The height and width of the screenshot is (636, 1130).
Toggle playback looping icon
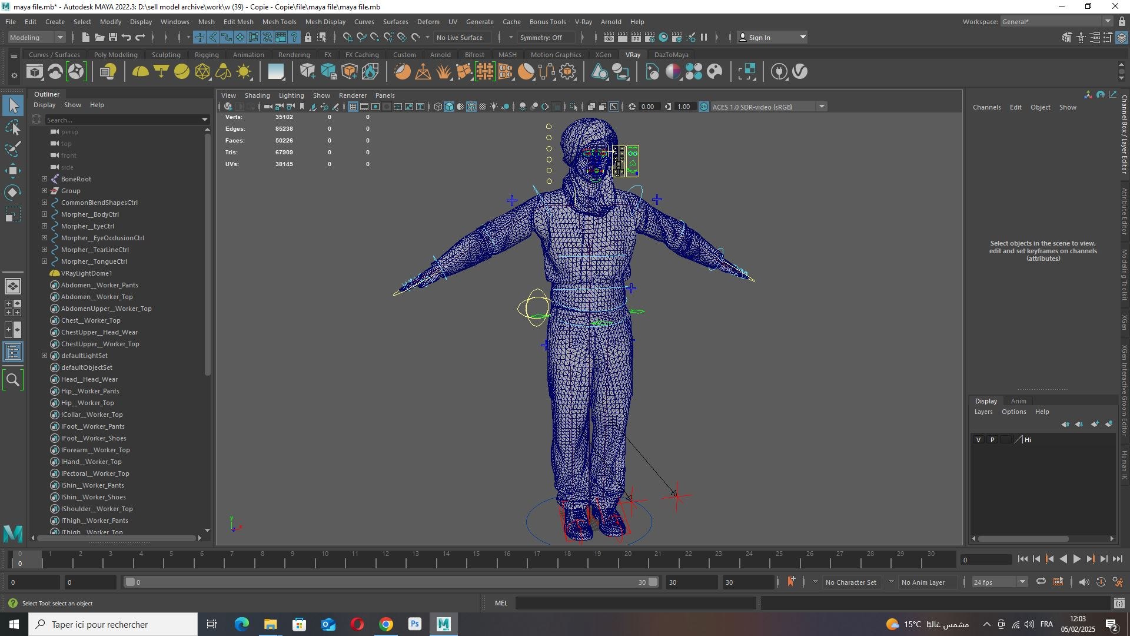1041,582
